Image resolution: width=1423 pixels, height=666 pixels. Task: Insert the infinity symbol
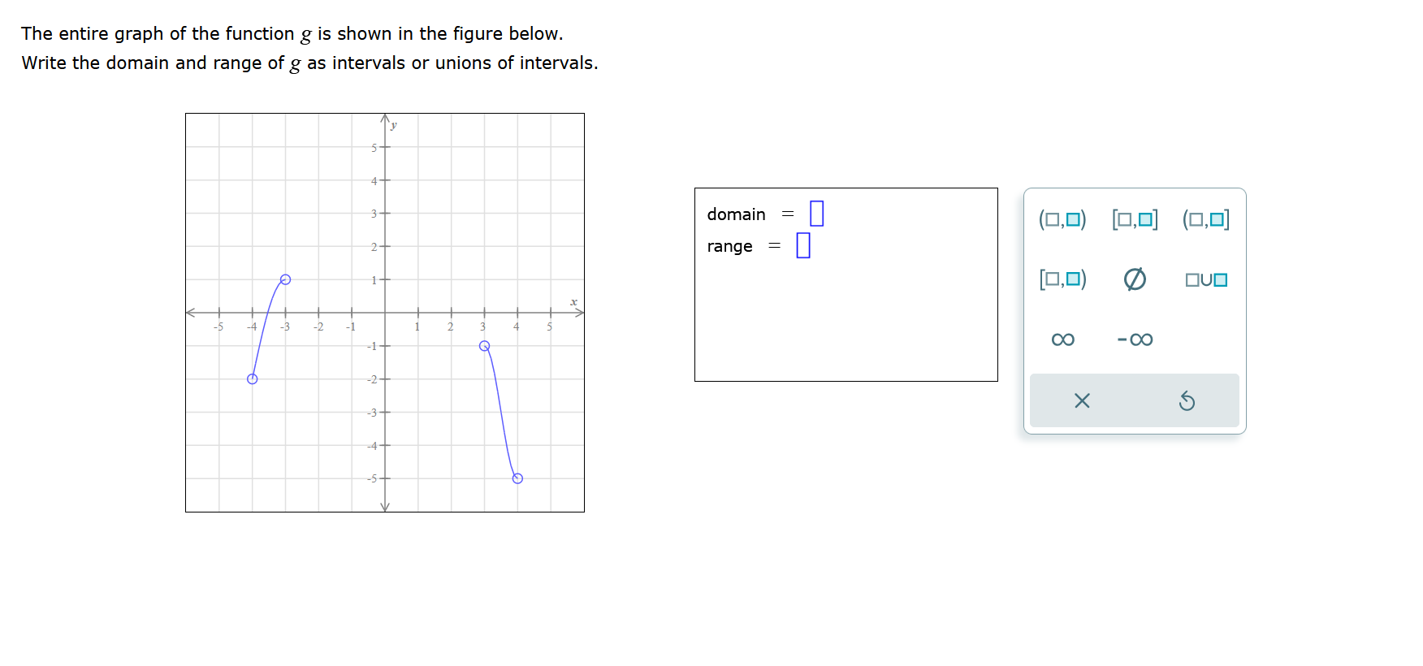(1062, 339)
